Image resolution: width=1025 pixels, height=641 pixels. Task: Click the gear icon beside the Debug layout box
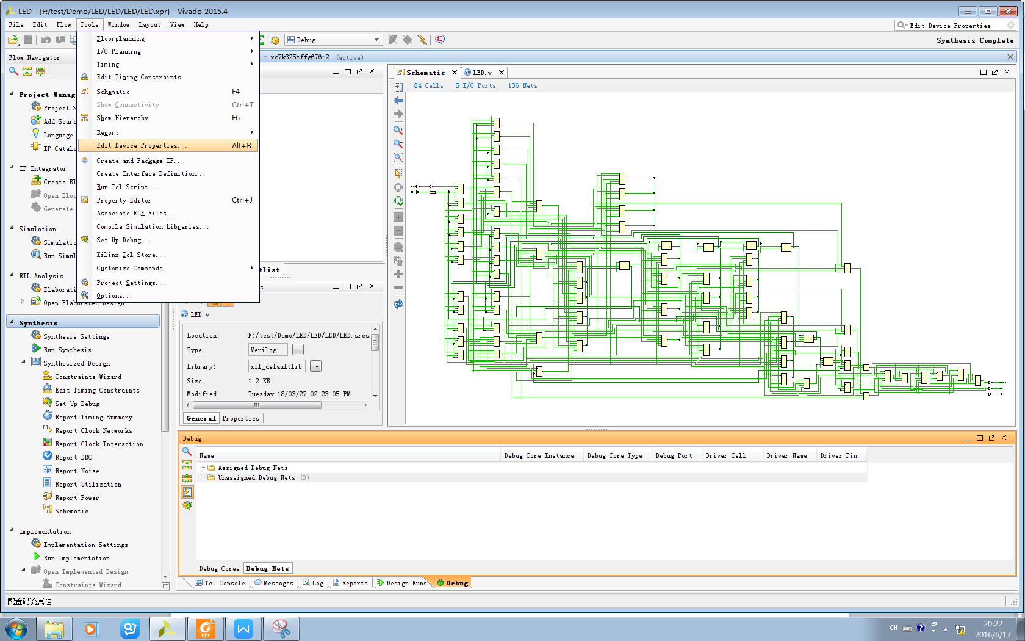[x=275, y=40]
